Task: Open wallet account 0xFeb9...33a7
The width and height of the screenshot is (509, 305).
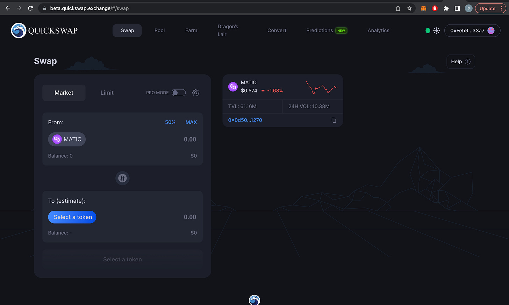Action: click(x=472, y=30)
